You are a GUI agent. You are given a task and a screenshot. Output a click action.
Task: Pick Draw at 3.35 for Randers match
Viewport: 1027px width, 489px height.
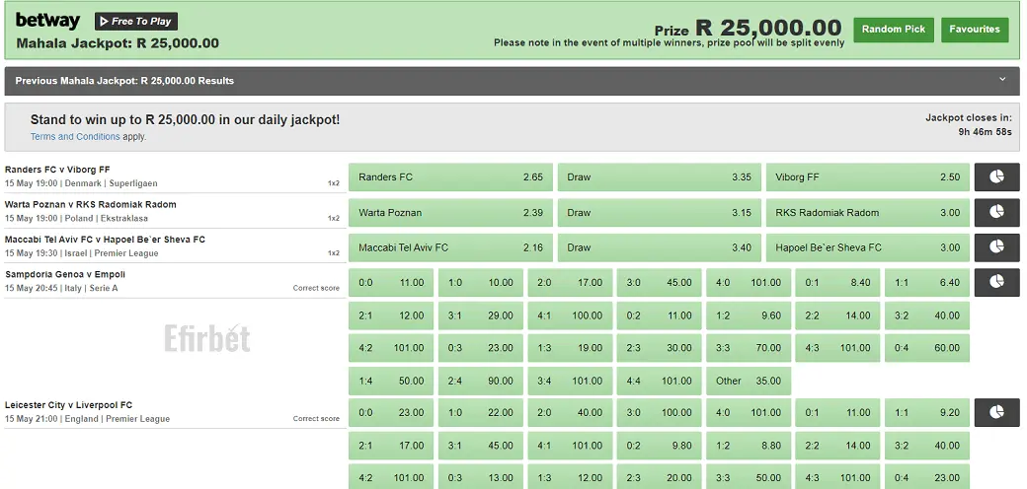tap(659, 177)
